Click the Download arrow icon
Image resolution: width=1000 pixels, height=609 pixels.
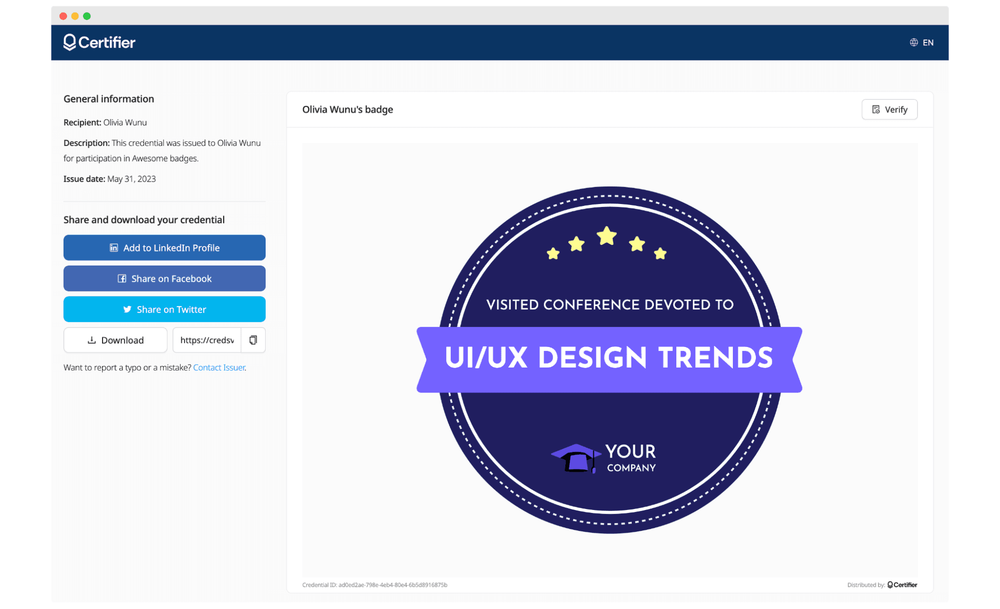pyautogui.click(x=92, y=340)
